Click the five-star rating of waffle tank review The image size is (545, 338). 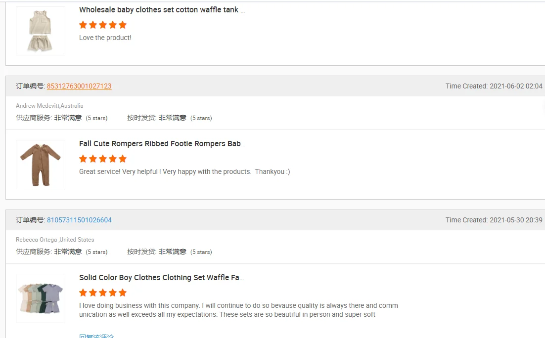click(x=103, y=25)
